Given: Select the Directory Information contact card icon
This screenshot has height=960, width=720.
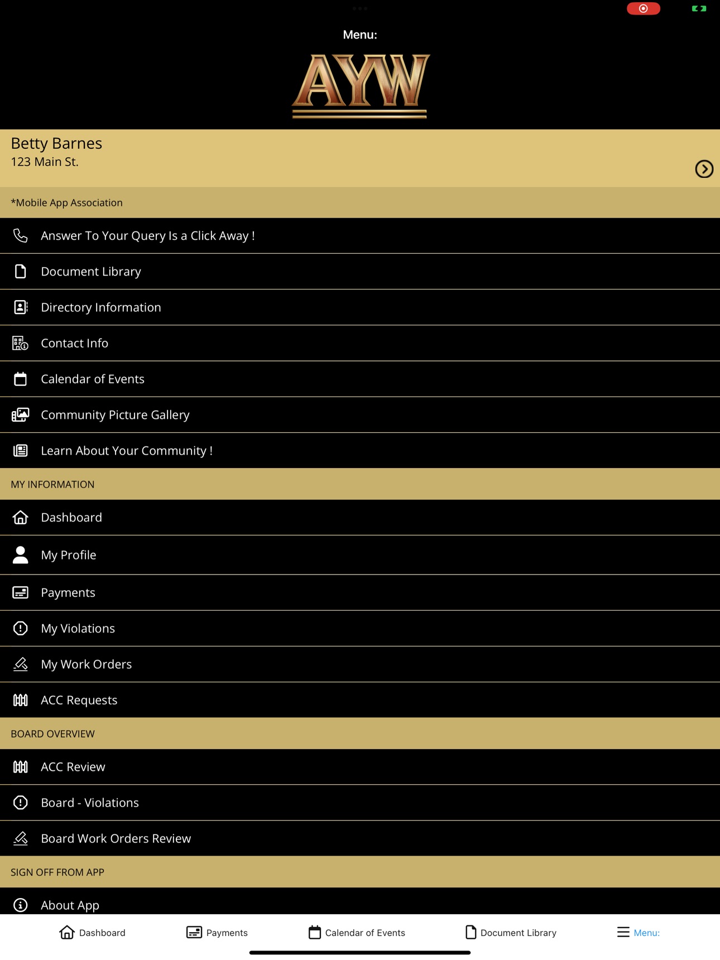Looking at the screenshot, I should pos(21,307).
